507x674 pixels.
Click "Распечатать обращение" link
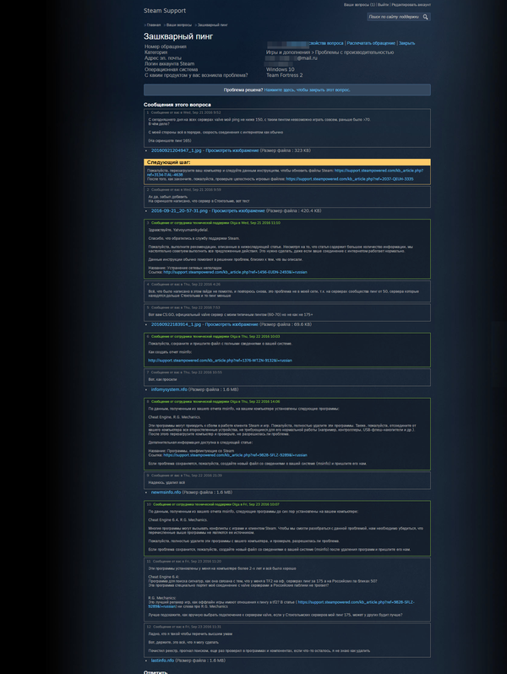[x=371, y=43]
